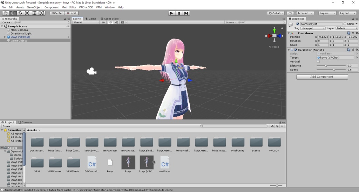Image resolution: width=359 pixels, height=192 pixels.
Task: Open scene effects image icon
Action: (122, 22)
